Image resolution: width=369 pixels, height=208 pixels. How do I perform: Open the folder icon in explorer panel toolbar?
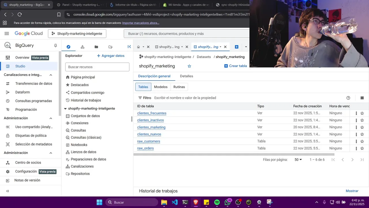96,47
